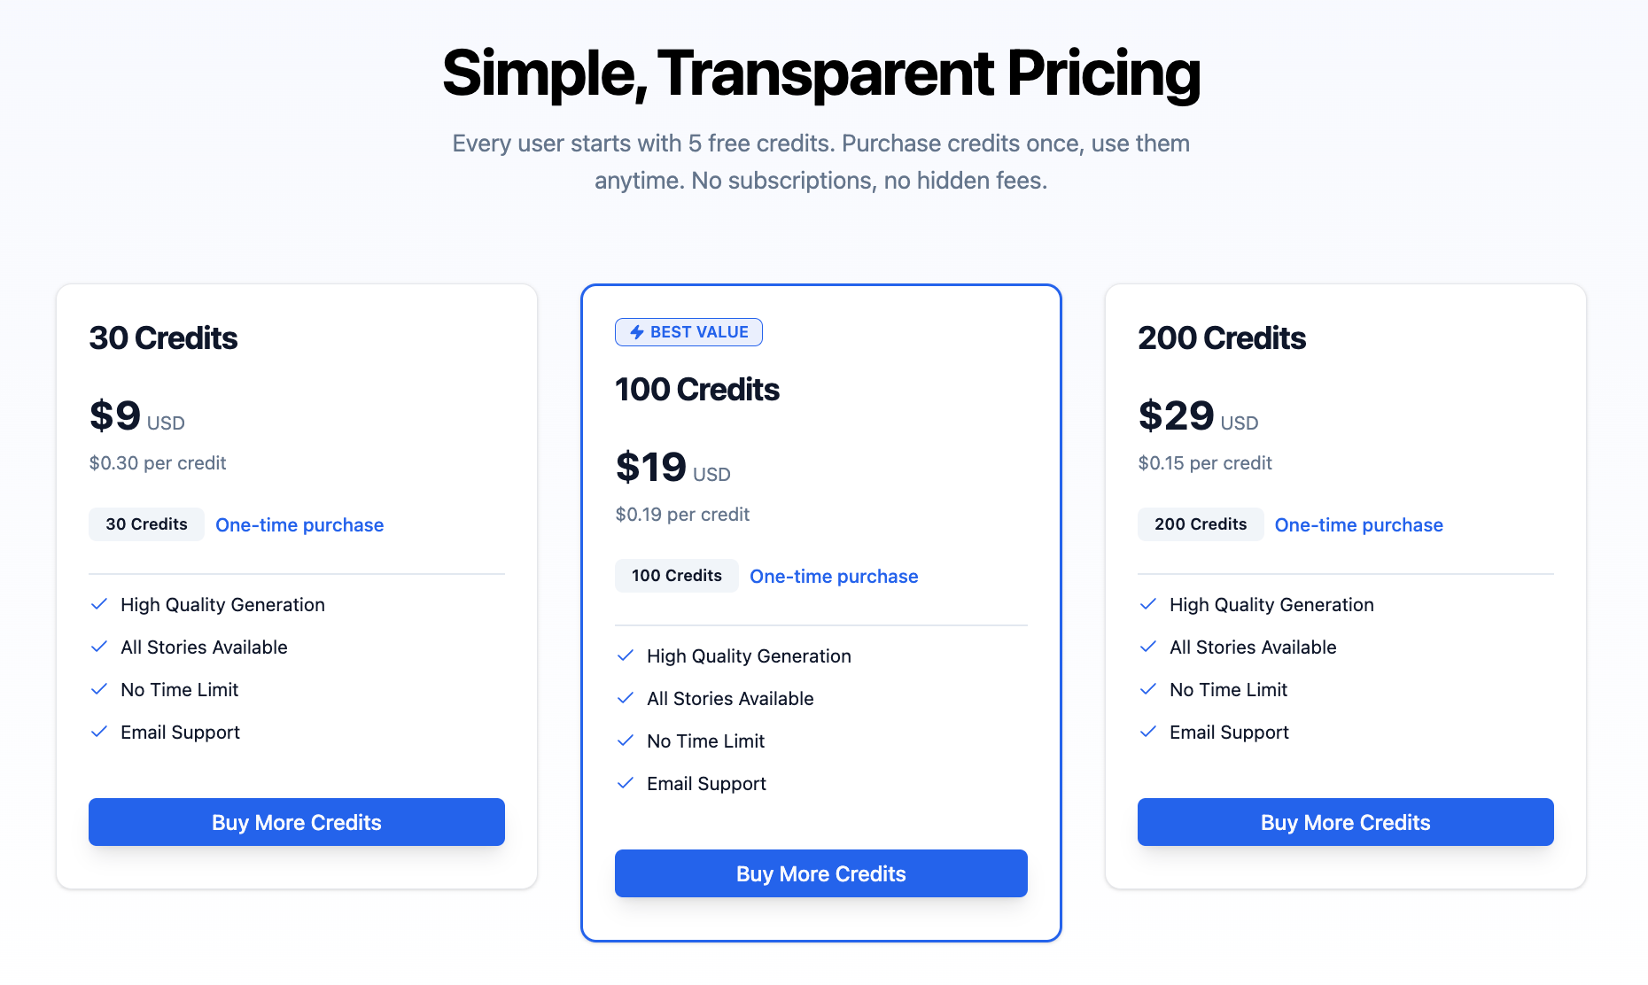
Task: Select the 30 Credits pill badge
Action: (x=146, y=524)
